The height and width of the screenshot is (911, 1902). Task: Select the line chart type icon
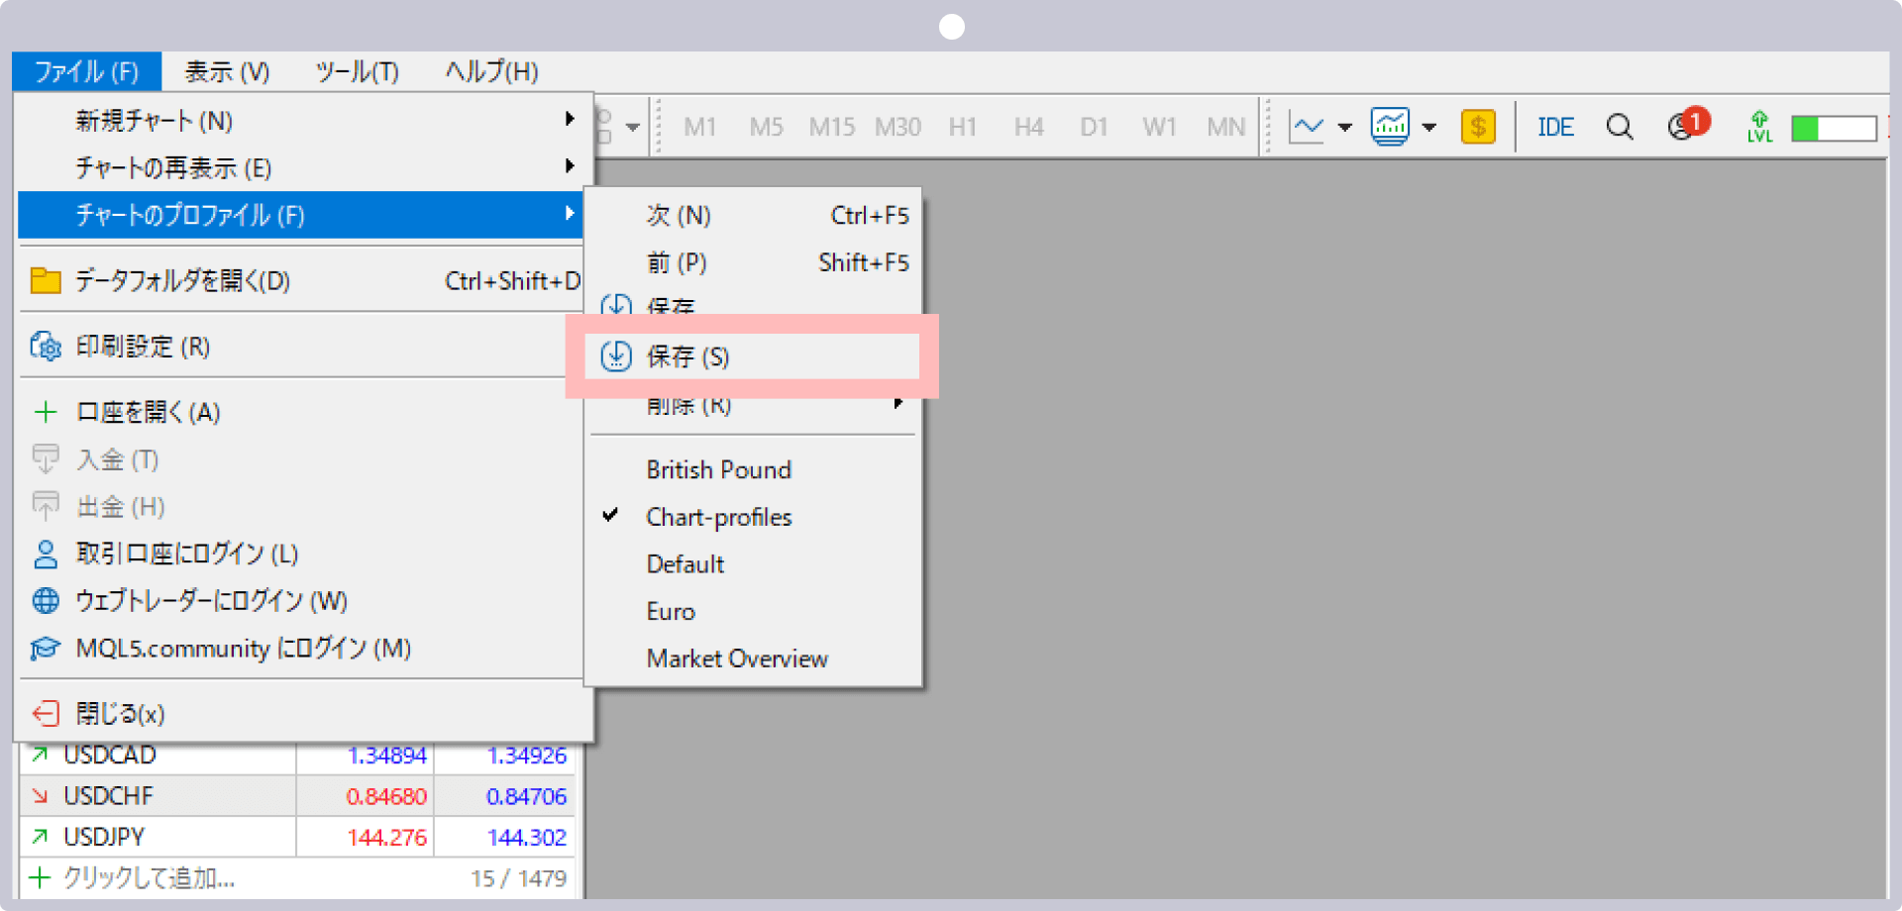[x=1306, y=127]
